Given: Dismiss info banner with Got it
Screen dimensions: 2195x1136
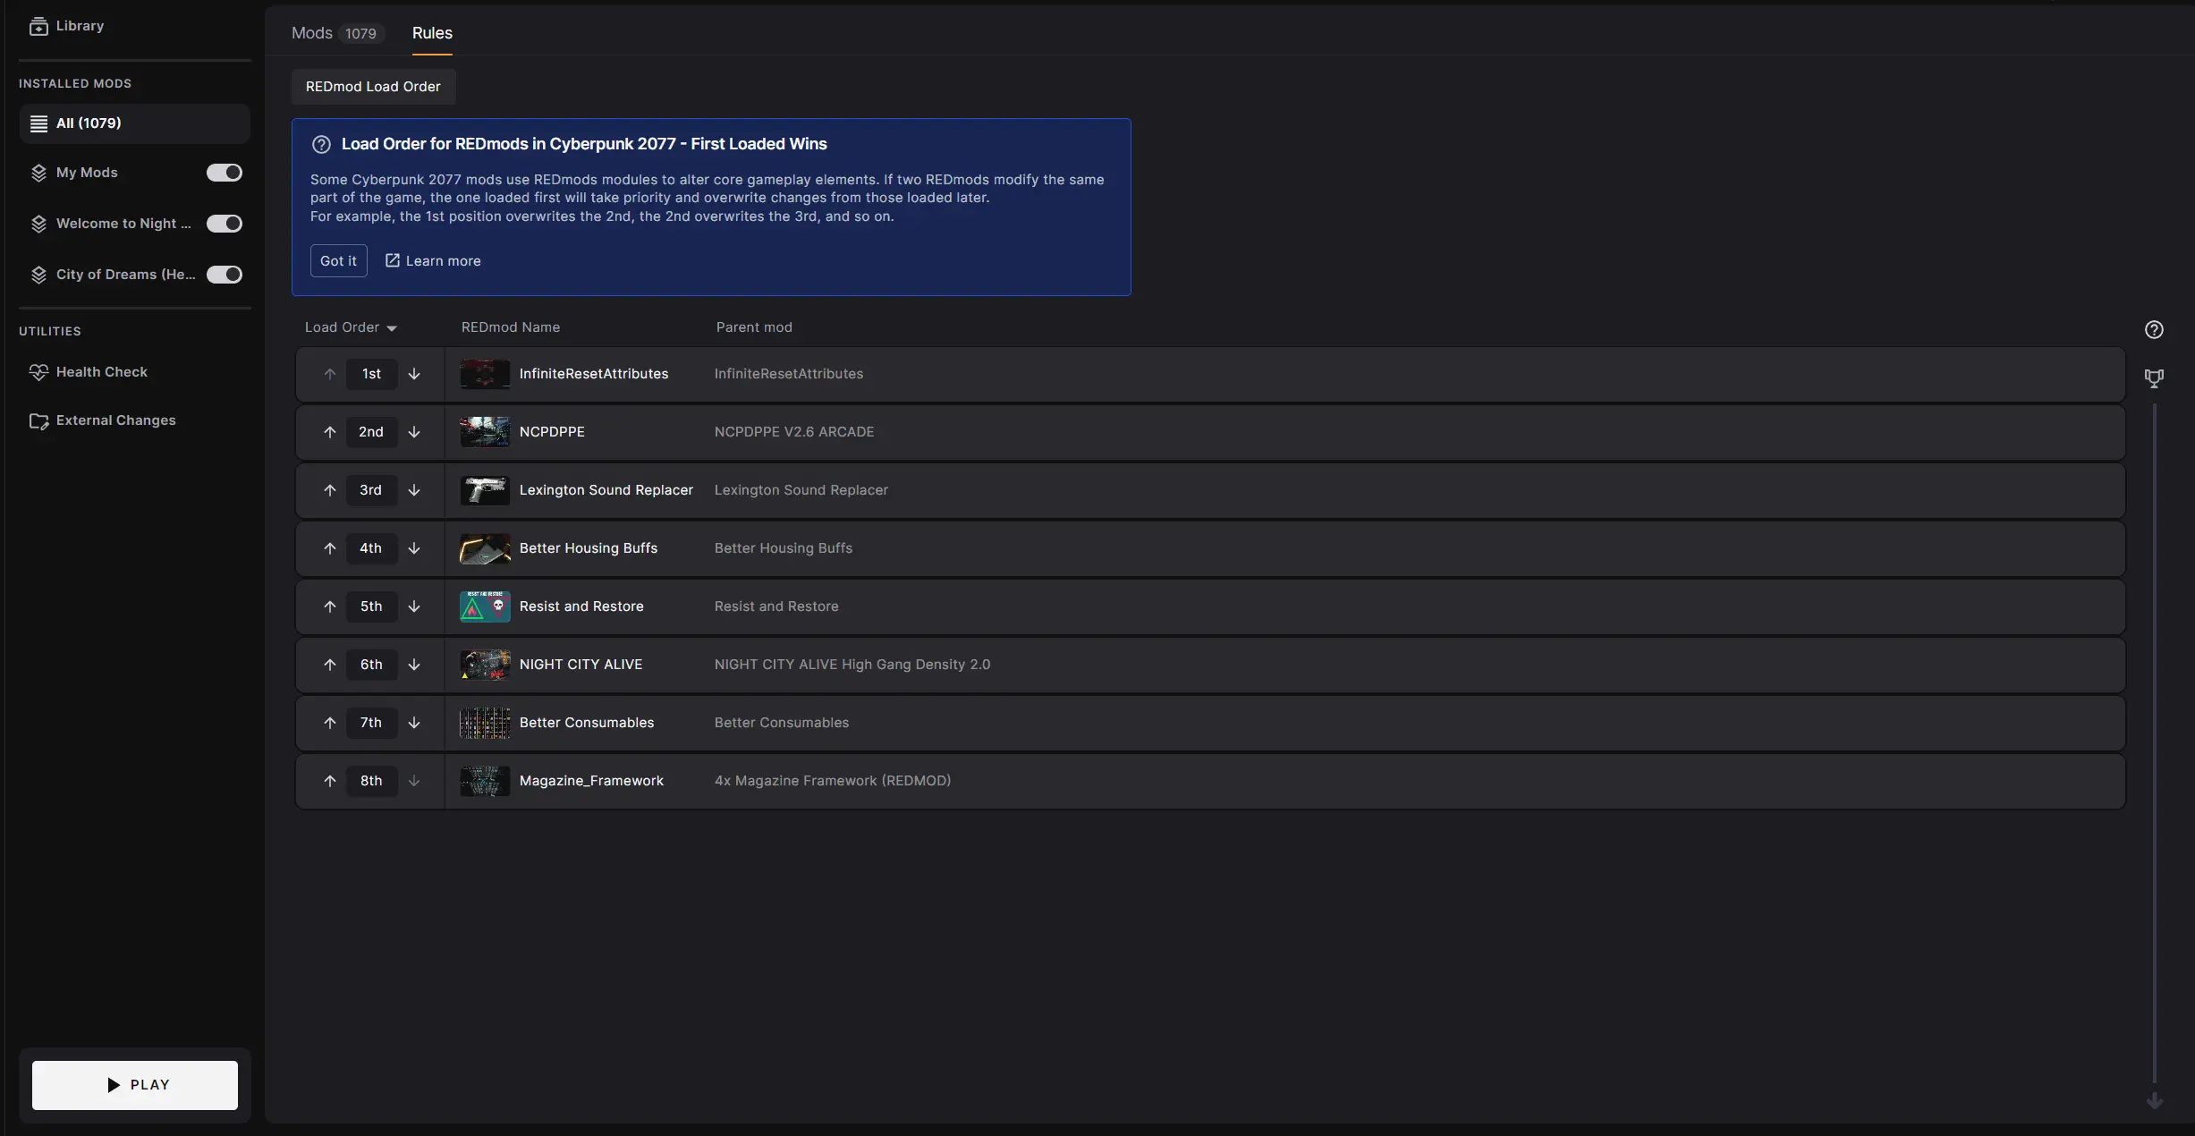Looking at the screenshot, I should [x=338, y=260].
